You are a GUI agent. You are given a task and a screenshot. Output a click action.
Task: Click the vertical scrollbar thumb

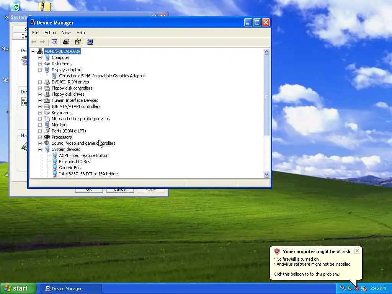[x=266, y=95]
